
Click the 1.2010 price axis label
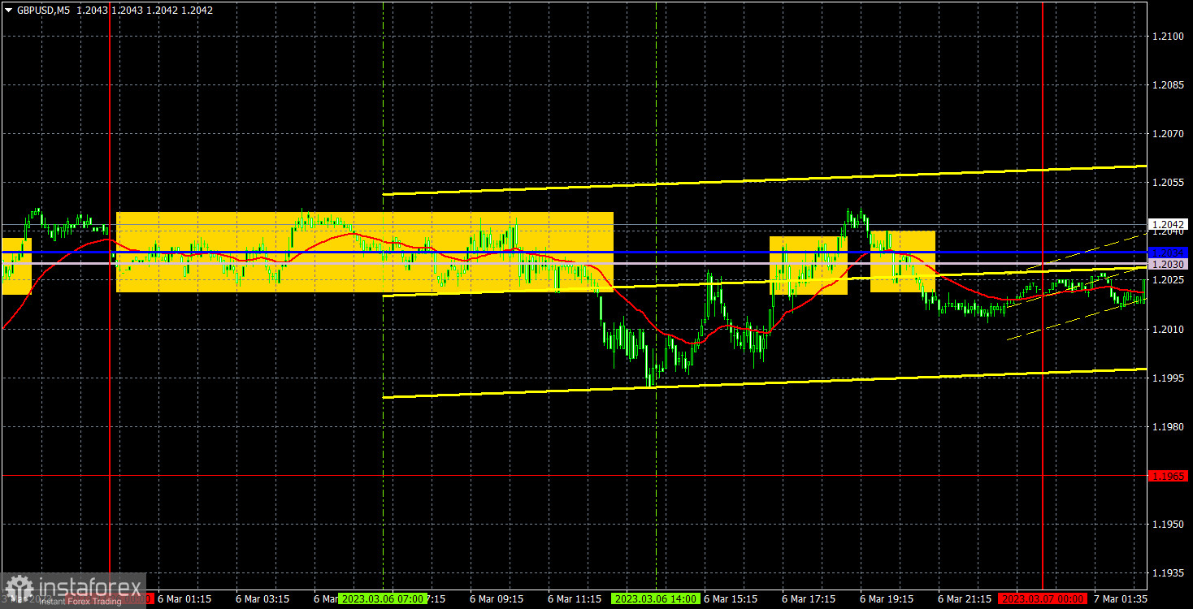1167,329
